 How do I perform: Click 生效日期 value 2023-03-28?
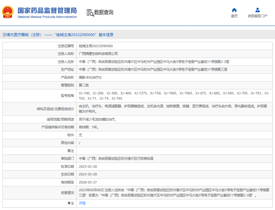tap(88, 174)
